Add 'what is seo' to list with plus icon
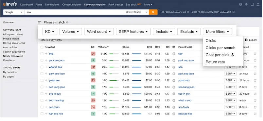Screen dimensions: 263x121 click(x=46, y=67)
